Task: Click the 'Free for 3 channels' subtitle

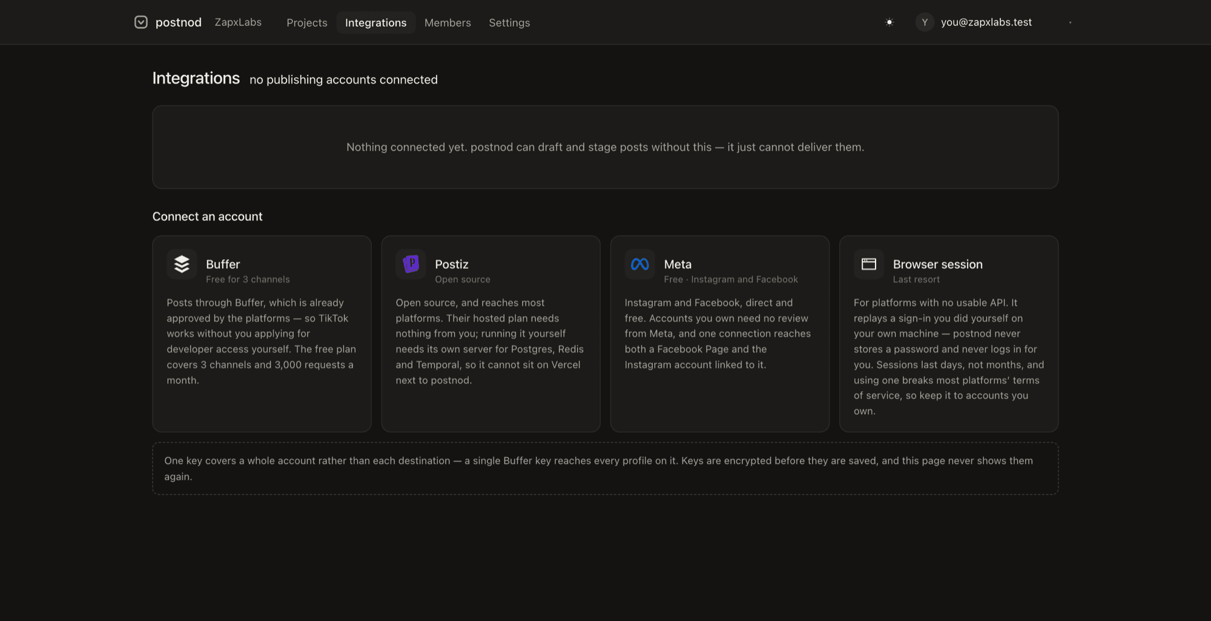Action: [x=248, y=280]
